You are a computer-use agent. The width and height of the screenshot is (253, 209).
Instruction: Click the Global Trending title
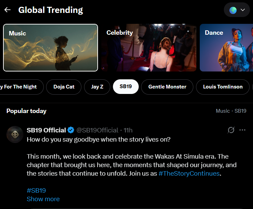point(51,10)
